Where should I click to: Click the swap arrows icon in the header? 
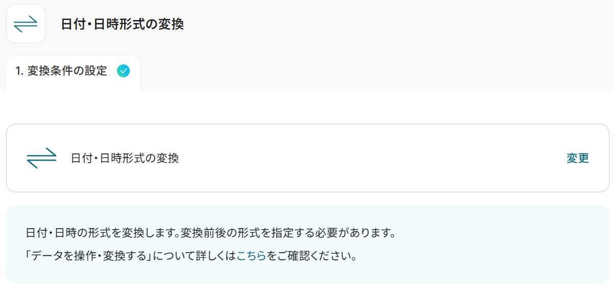tap(26, 24)
